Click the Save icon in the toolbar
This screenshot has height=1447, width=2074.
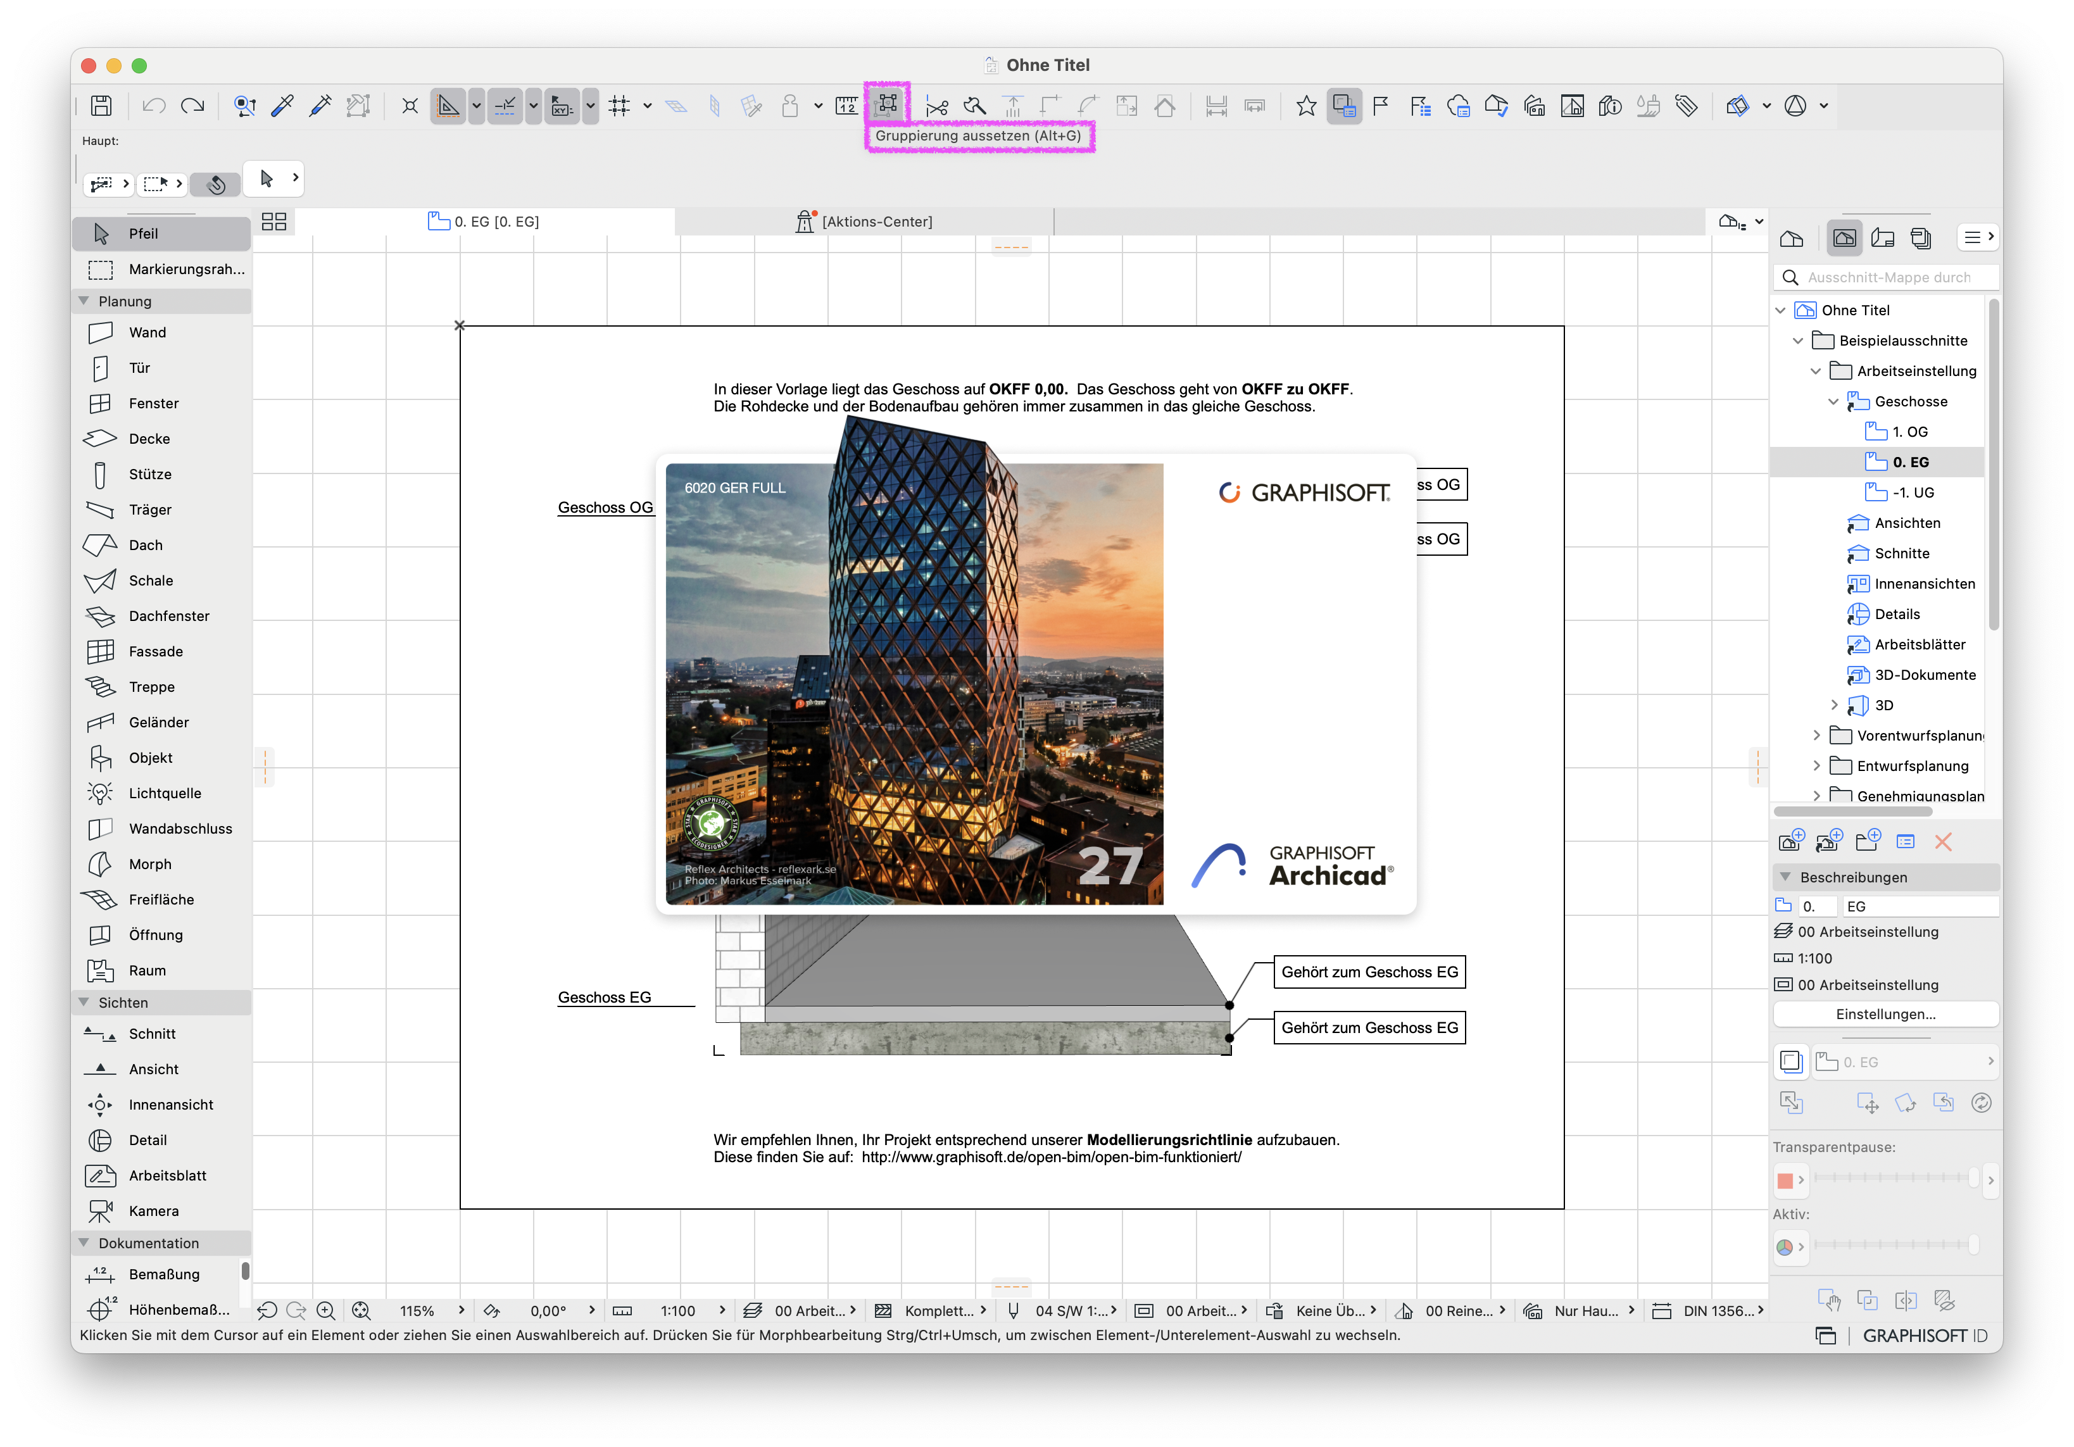pyautogui.click(x=101, y=106)
